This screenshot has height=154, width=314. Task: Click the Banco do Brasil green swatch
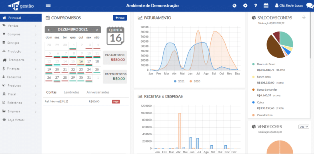(x=253, y=64)
